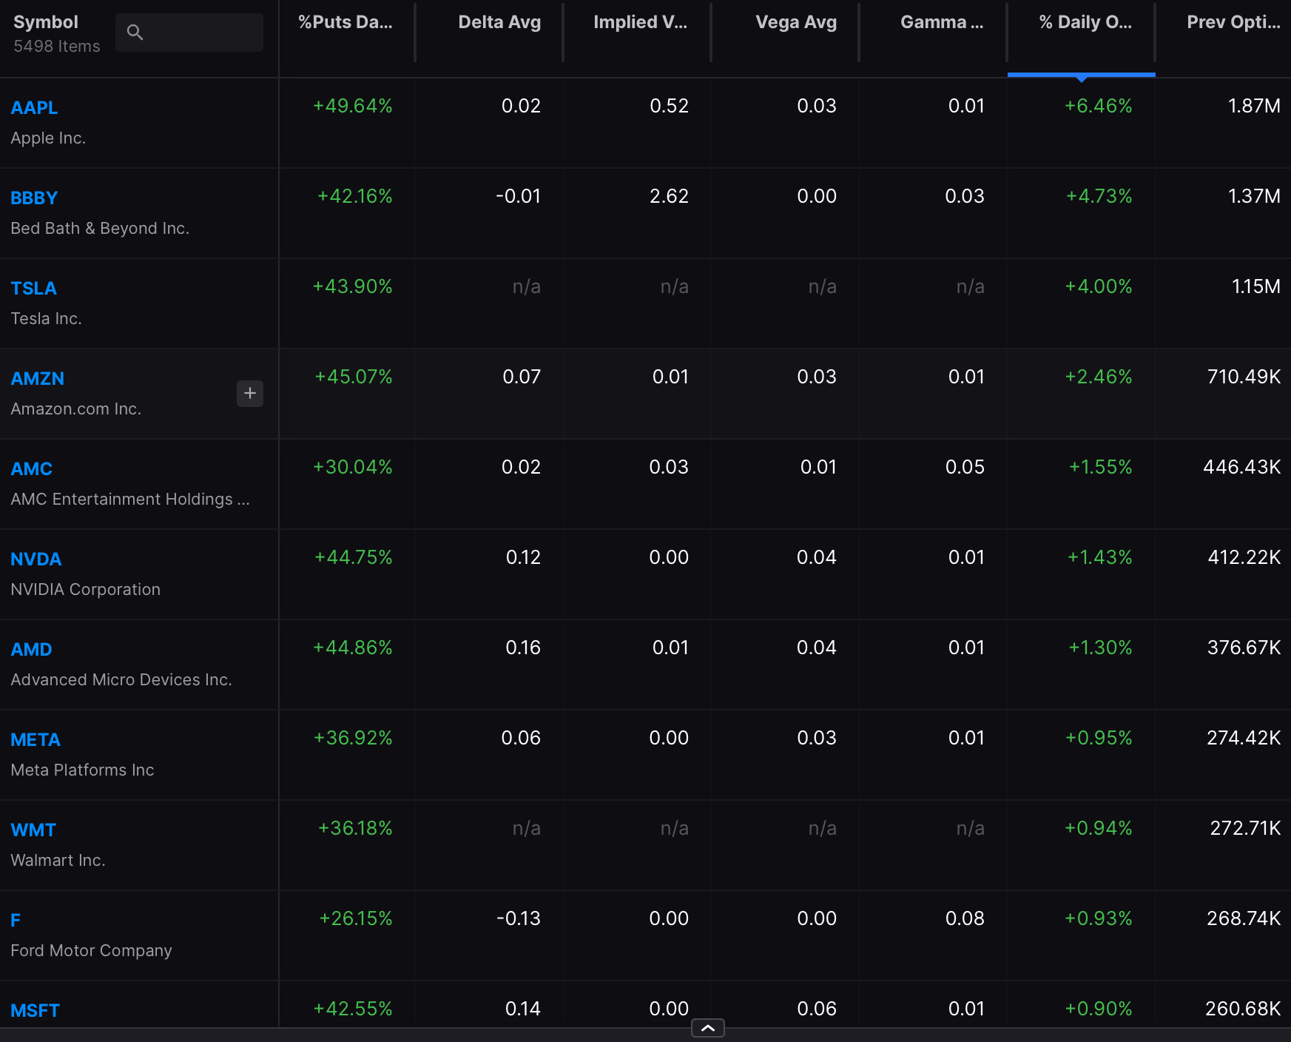Click AMZN daily change +2.46%

click(x=1098, y=377)
